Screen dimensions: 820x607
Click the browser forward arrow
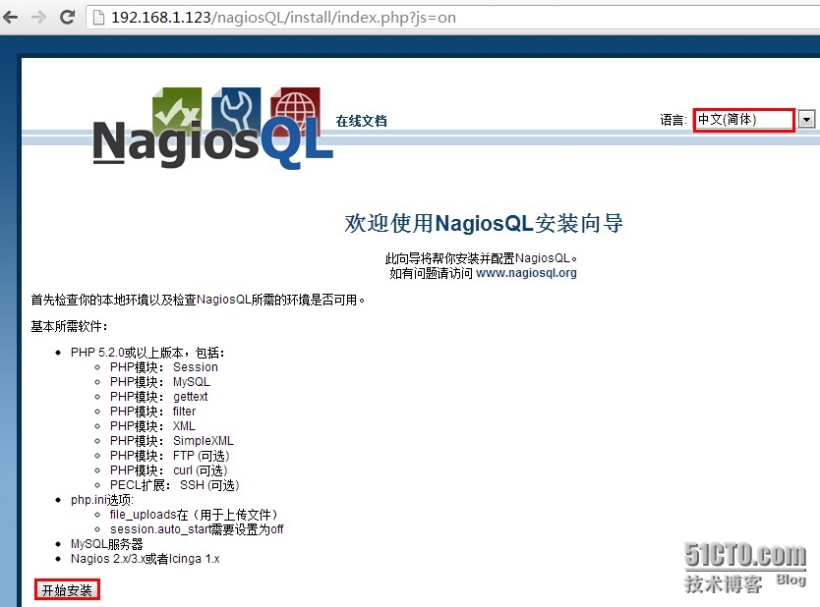pos(38,18)
